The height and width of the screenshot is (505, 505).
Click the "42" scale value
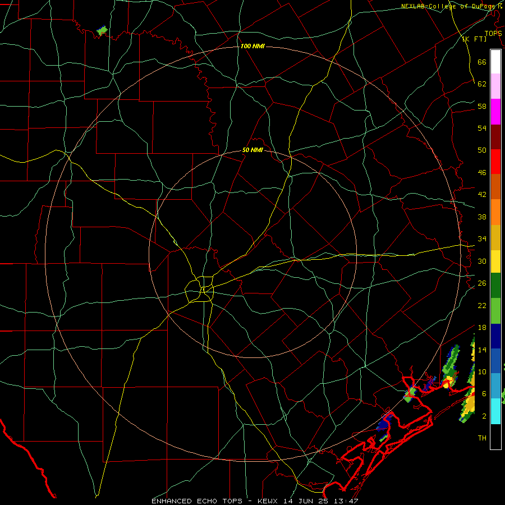pyautogui.click(x=482, y=195)
